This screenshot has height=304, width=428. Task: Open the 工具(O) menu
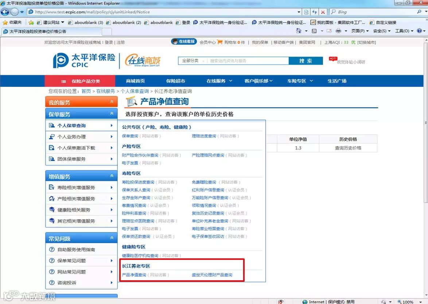coord(404,31)
